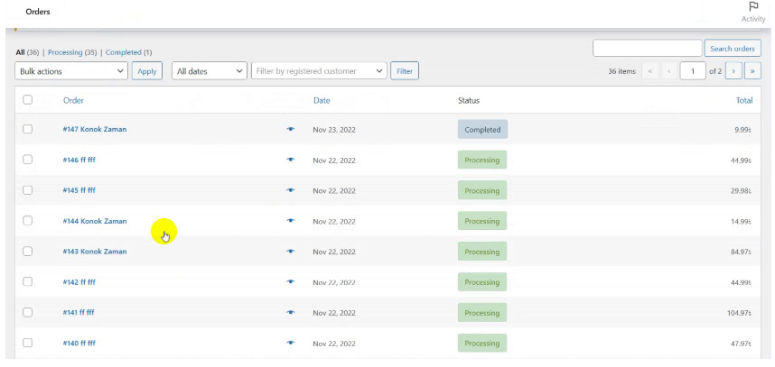Open order #140 ff fff
The height and width of the screenshot is (367, 775).
[x=79, y=344]
